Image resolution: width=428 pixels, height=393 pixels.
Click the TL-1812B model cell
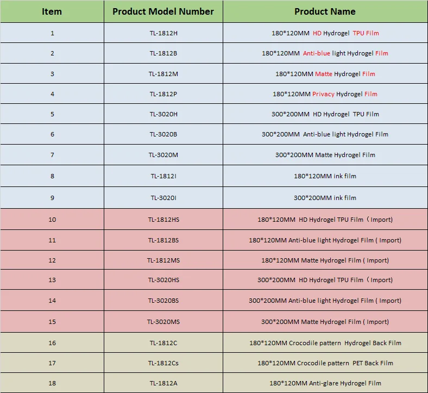pos(163,53)
